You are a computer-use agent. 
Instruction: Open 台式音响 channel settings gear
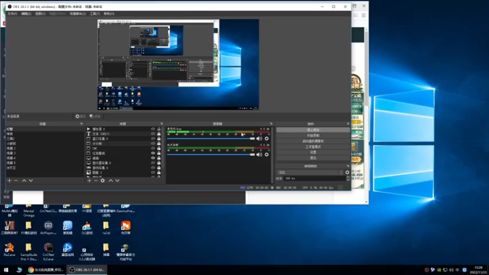click(x=267, y=155)
